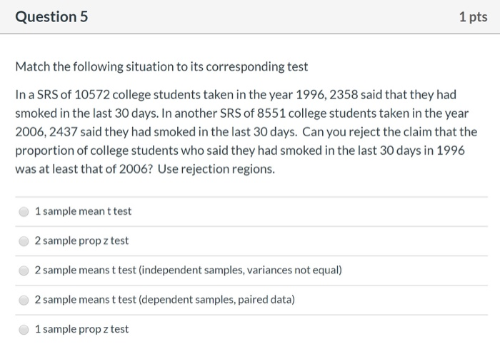500x359 pixels.
Task: Click the "2 sample prop z test" answer label
Action: point(81,241)
